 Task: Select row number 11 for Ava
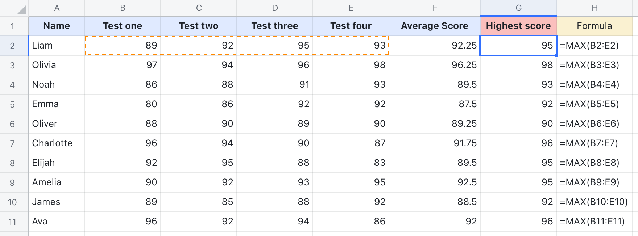(x=14, y=221)
